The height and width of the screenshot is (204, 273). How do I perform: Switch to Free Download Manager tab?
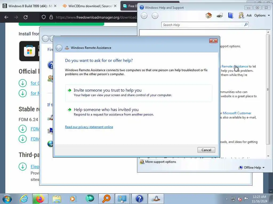(x=129, y=6)
